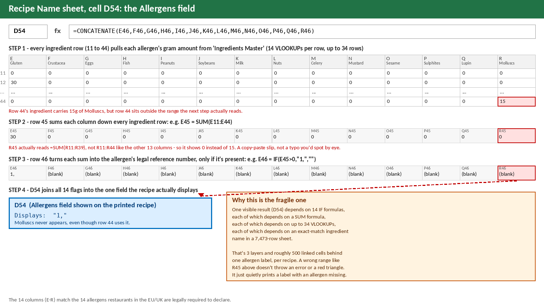Click cell P46 blank flag
The height and width of the screenshot is (308, 544).
pyautogui.click(x=441, y=173)
